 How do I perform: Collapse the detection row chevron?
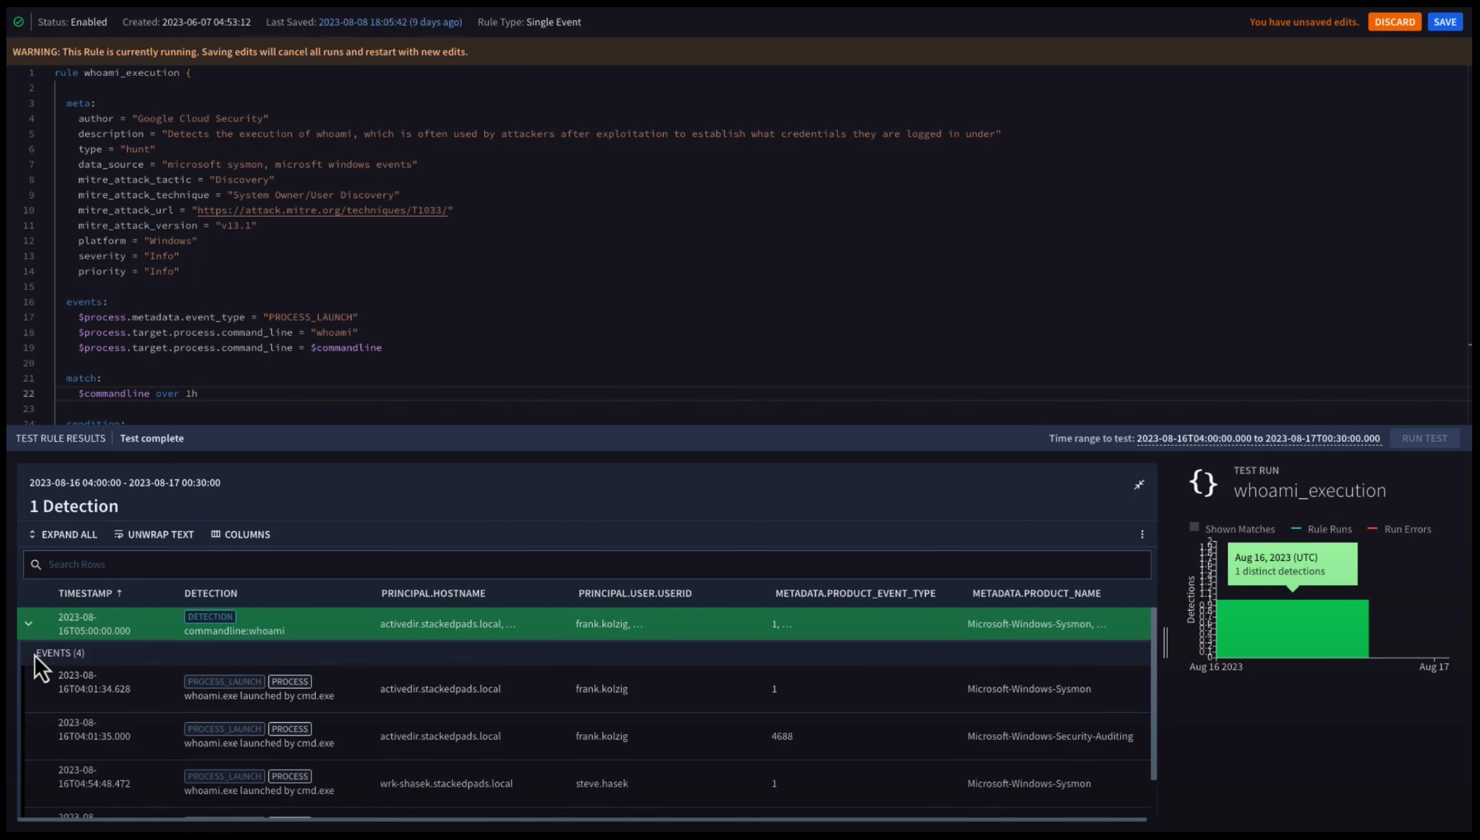28,623
